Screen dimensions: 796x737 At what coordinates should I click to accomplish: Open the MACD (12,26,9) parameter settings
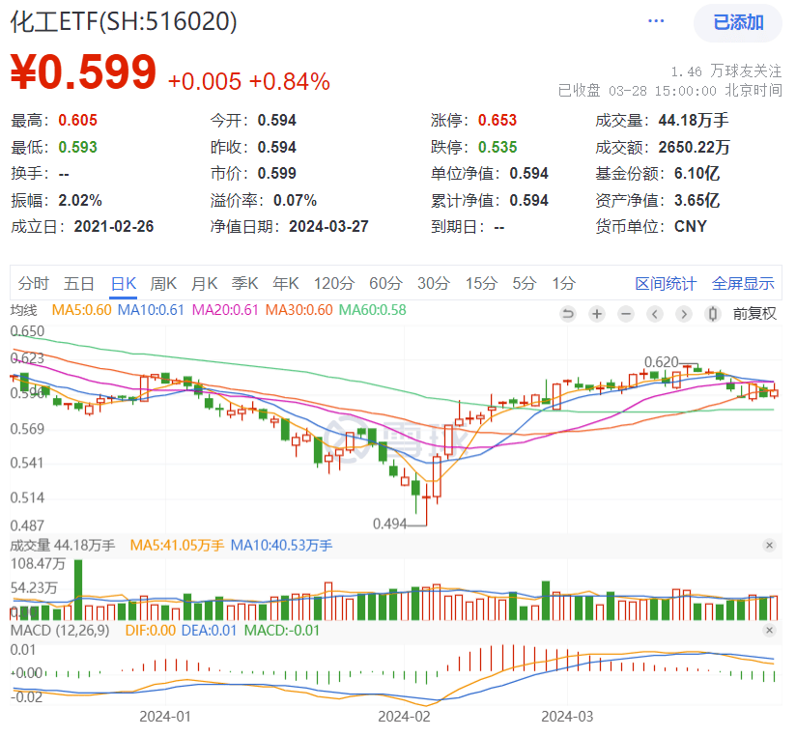[x=60, y=632]
